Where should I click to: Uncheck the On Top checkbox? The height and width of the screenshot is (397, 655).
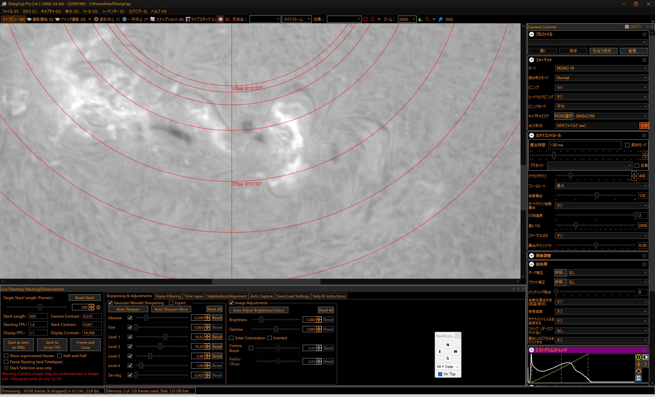point(440,374)
